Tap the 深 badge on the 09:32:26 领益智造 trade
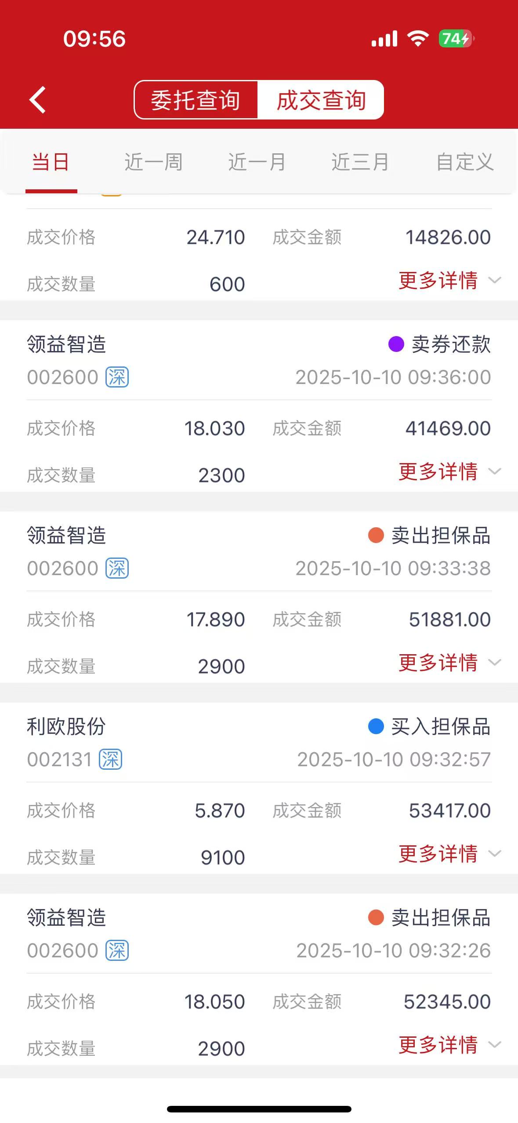The height and width of the screenshot is (1123, 518). click(117, 950)
